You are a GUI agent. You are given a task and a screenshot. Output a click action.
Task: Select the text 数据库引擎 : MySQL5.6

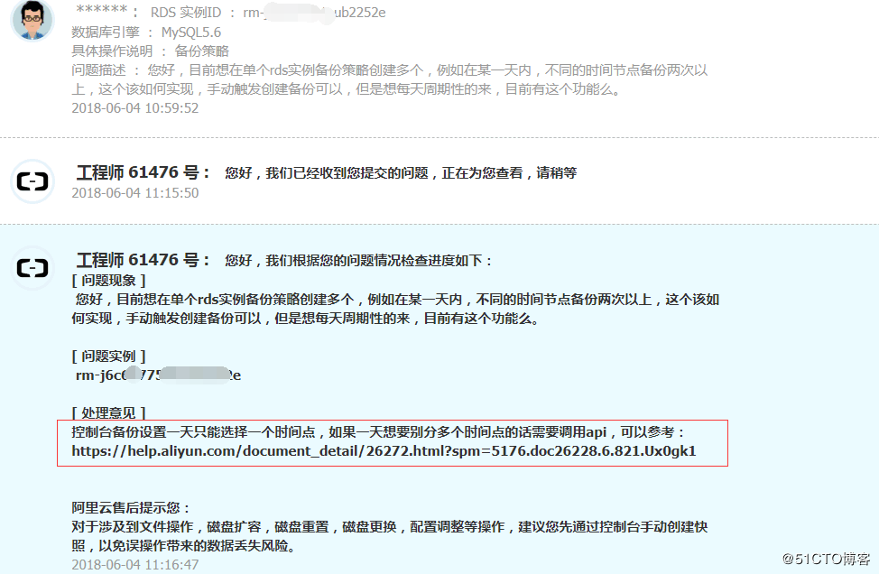click(x=146, y=32)
